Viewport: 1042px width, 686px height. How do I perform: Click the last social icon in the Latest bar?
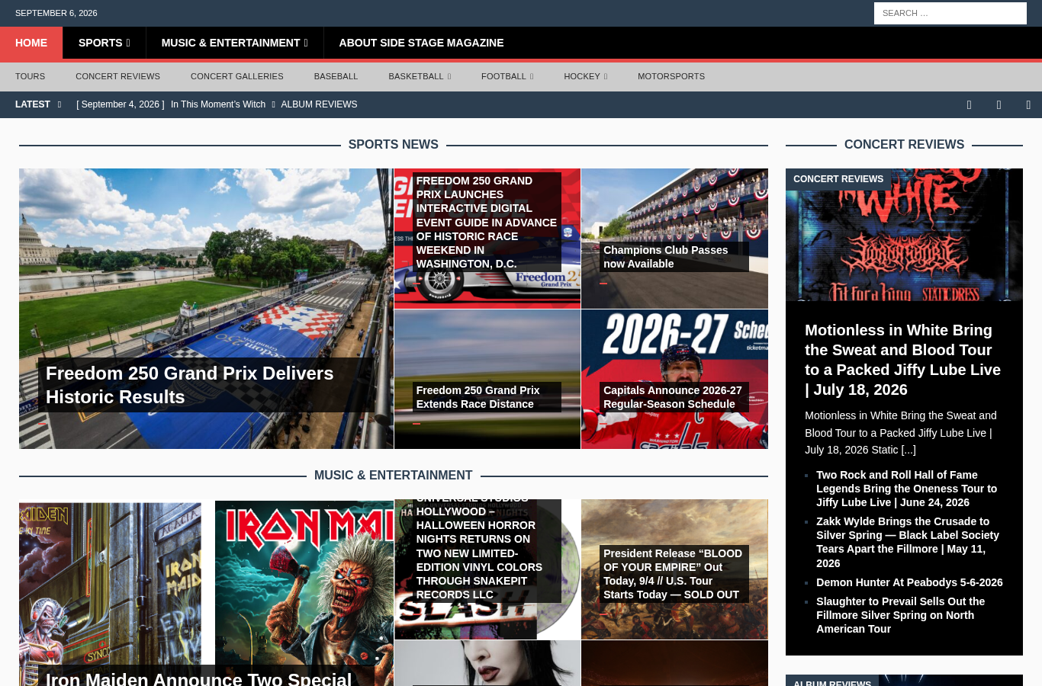click(x=1028, y=105)
